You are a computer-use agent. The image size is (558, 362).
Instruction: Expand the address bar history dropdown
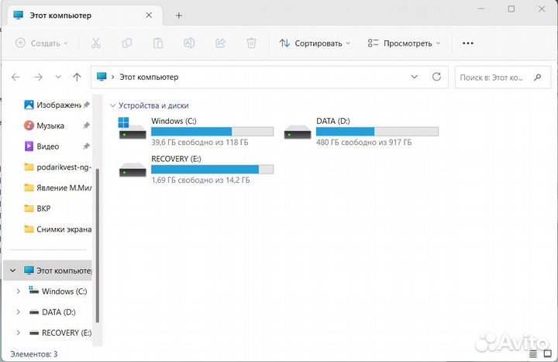click(x=415, y=78)
